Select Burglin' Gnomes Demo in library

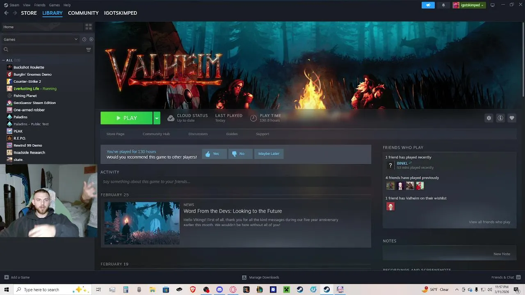(32, 75)
